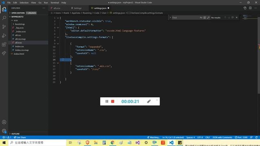Click Live Share in status bar
Viewport: 260px width, 146px height.
(x=20, y=137)
